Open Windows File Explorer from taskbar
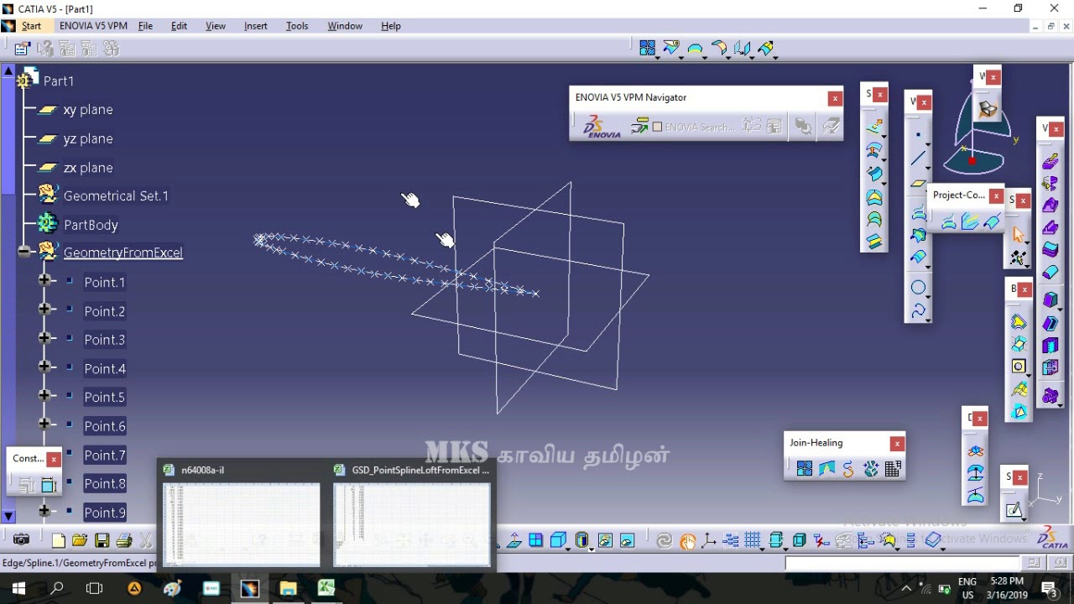Viewport: 1074px width, 604px height. coord(288,588)
